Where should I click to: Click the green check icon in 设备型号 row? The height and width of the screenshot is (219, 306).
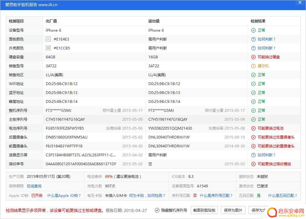click(x=253, y=30)
